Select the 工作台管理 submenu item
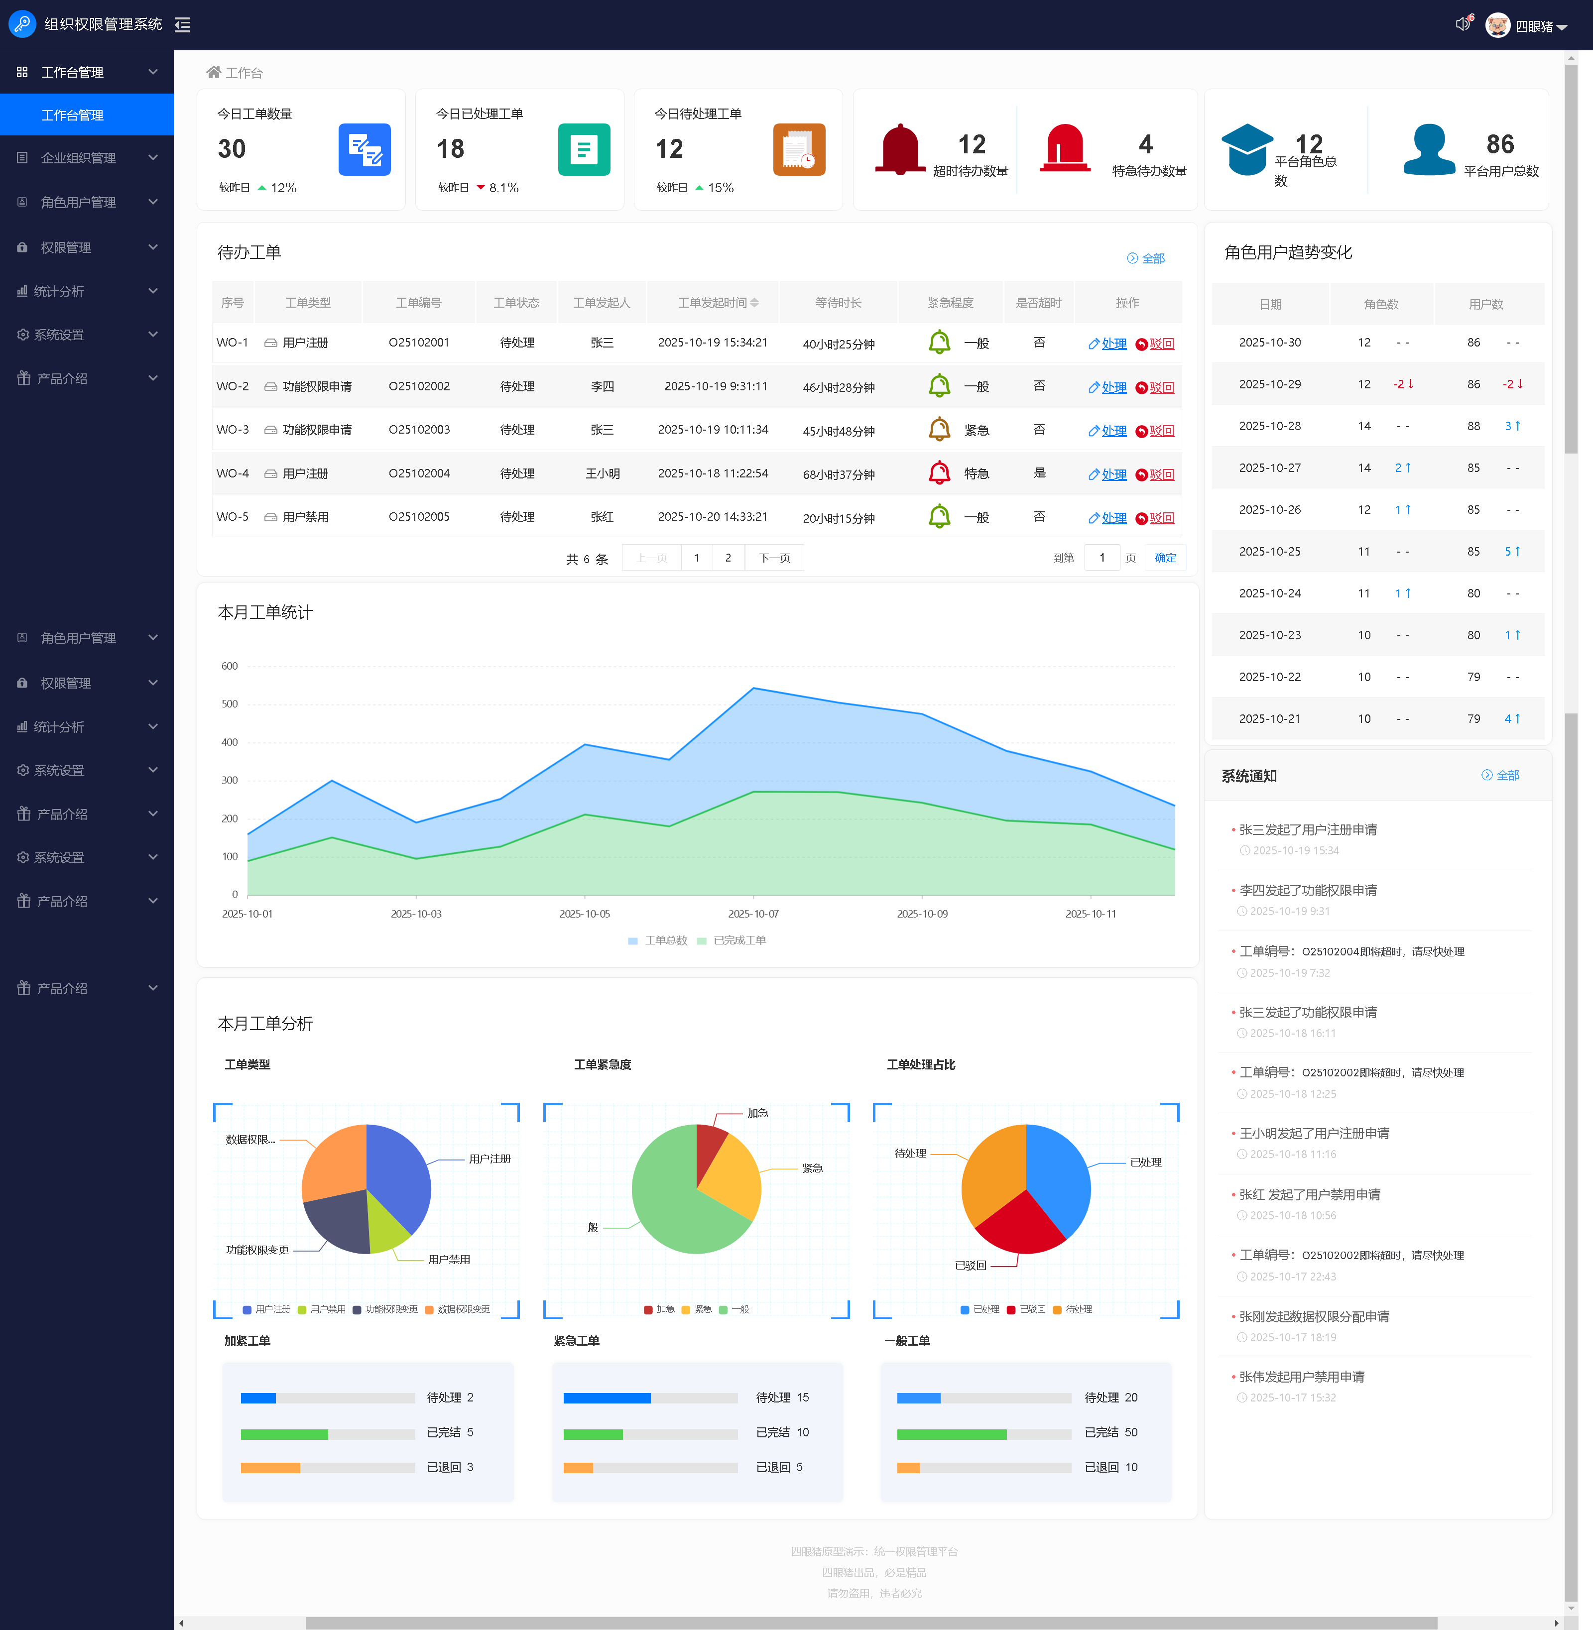 click(74, 116)
